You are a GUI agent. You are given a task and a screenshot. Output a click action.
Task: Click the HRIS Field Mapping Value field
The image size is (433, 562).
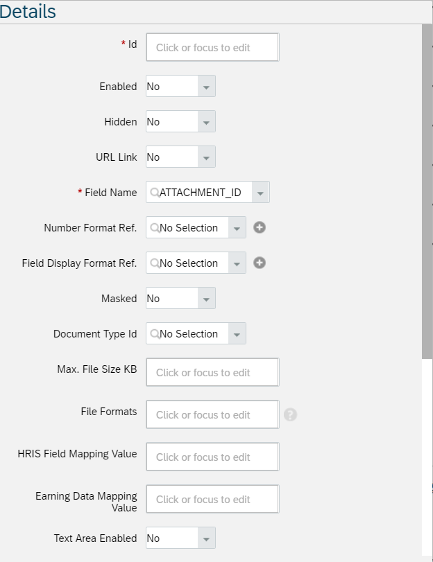[212, 457]
